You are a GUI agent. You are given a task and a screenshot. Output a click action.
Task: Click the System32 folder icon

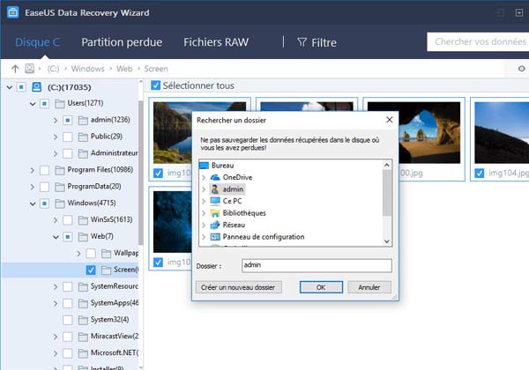[x=83, y=320]
